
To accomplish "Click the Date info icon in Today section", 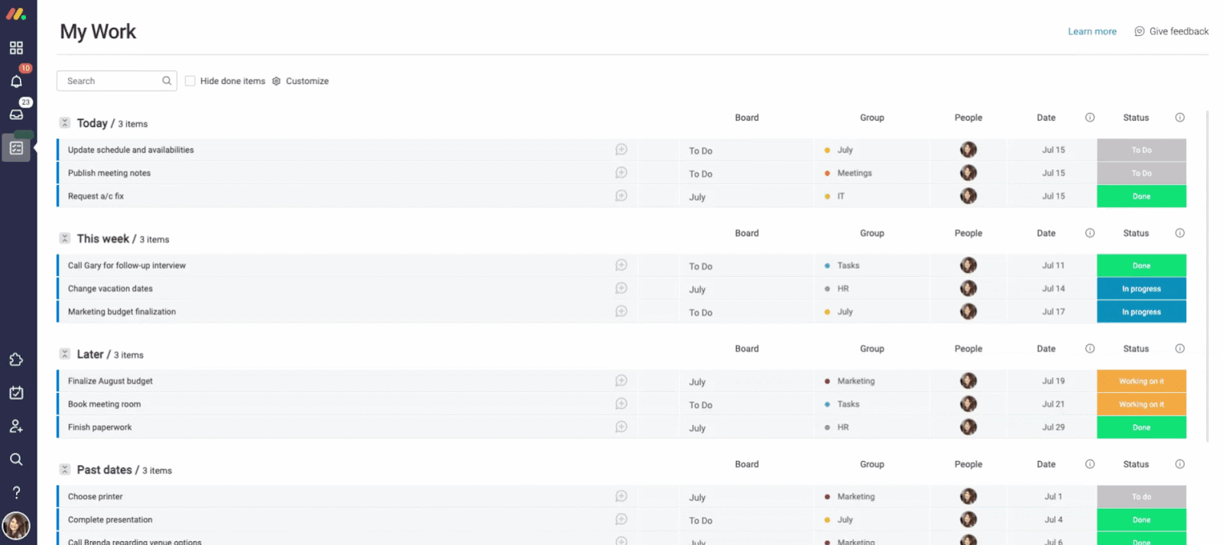I will click(x=1090, y=118).
